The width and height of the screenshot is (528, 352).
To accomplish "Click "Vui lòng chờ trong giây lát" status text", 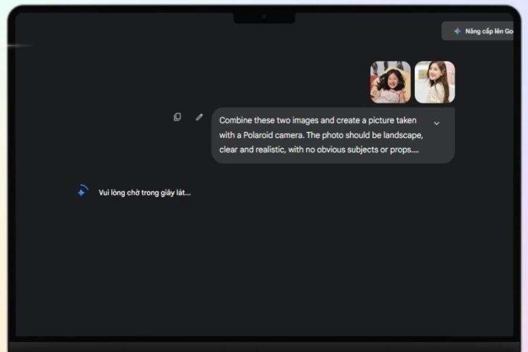I will 144,192.
